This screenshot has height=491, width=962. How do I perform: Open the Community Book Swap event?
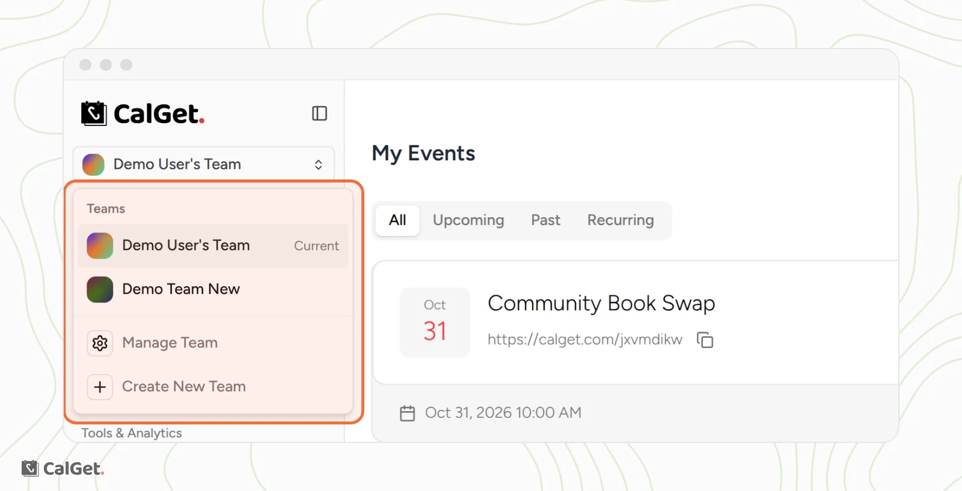[601, 303]
